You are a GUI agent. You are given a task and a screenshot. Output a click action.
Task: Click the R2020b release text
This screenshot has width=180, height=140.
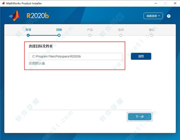38,16
